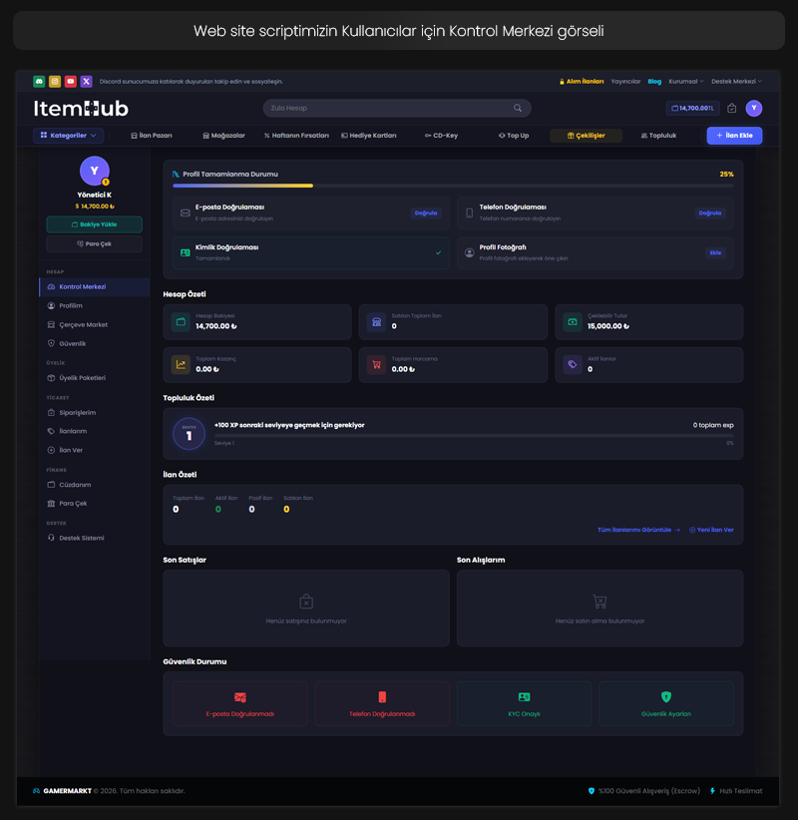Image resolution: width=798 pixels, height=820 pixels.
Task: Open Topluluk in navigation
Action: click(658, 135)
